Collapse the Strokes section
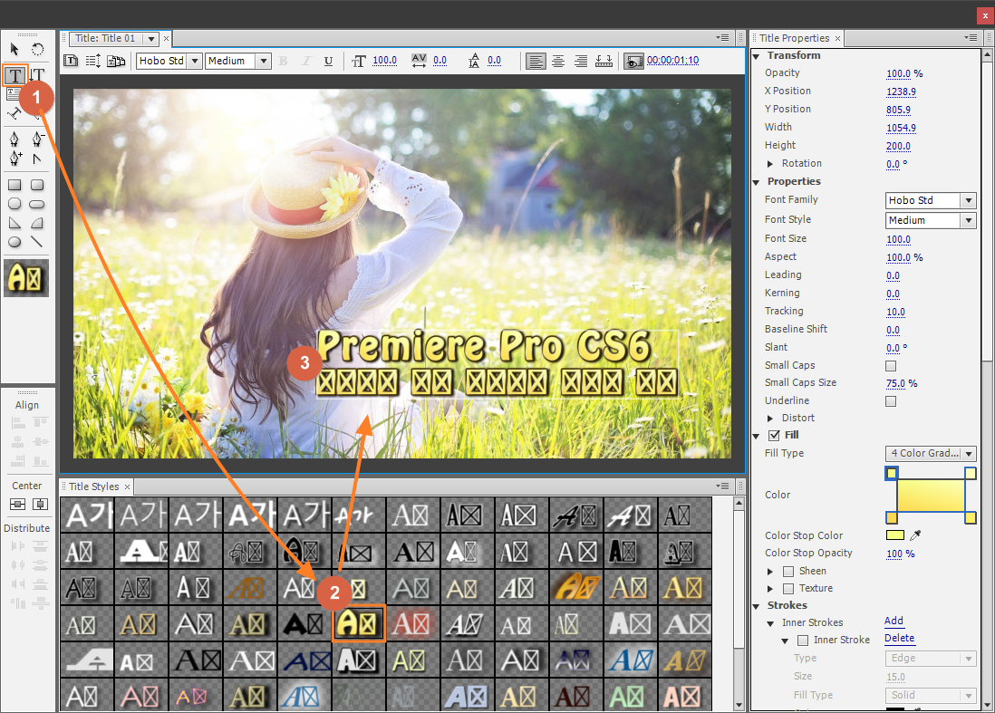995x713 pixels. point(757,606)
